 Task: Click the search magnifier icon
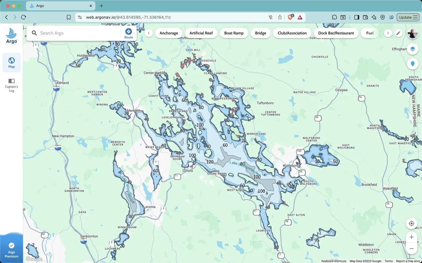[x=34, y=33]
